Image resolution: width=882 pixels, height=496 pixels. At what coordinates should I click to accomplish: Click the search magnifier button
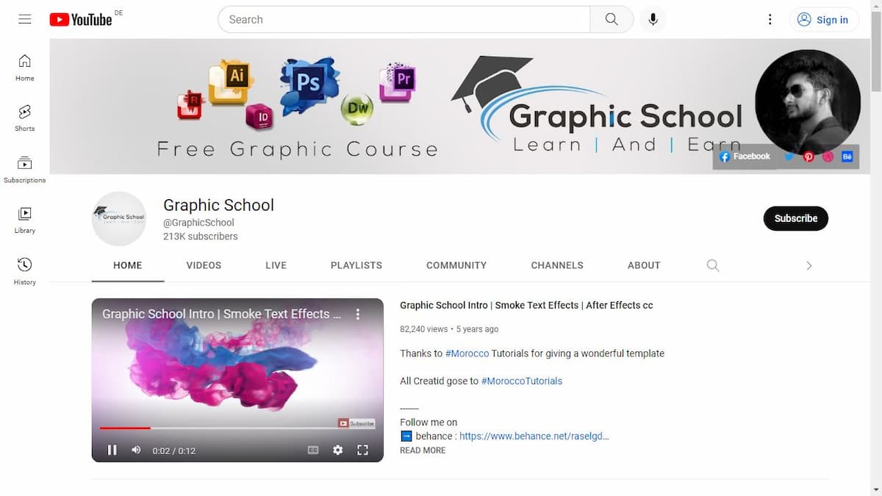[x=612, y=20]
